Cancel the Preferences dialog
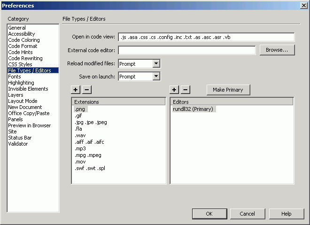310x225 pixels. tap(248, 214)
